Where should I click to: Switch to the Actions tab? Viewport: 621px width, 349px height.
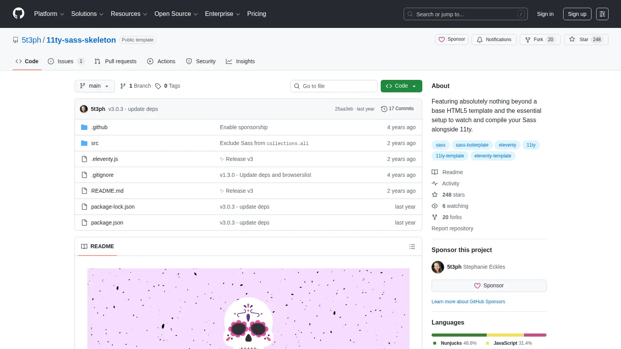tap(161, 61)
